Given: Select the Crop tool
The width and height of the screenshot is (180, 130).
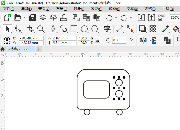Looking at the screenshot, I should click(30, 29).
